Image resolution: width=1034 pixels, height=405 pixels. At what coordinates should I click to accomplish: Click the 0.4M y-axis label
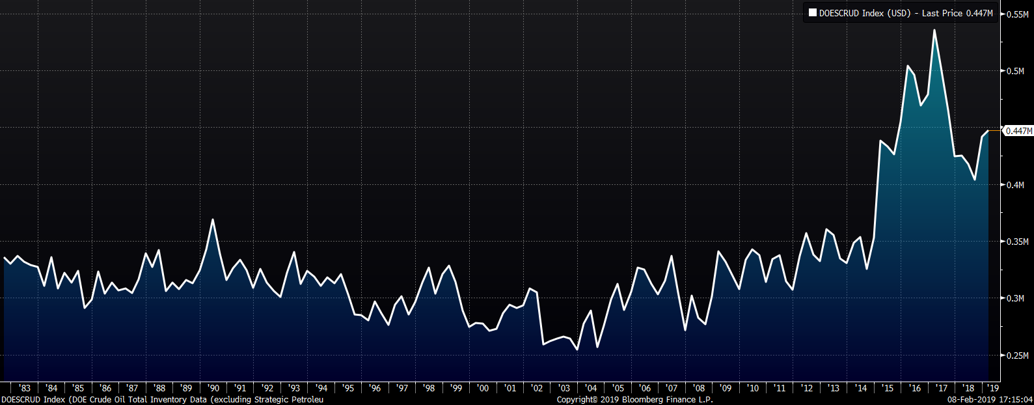click(1015, 185)
